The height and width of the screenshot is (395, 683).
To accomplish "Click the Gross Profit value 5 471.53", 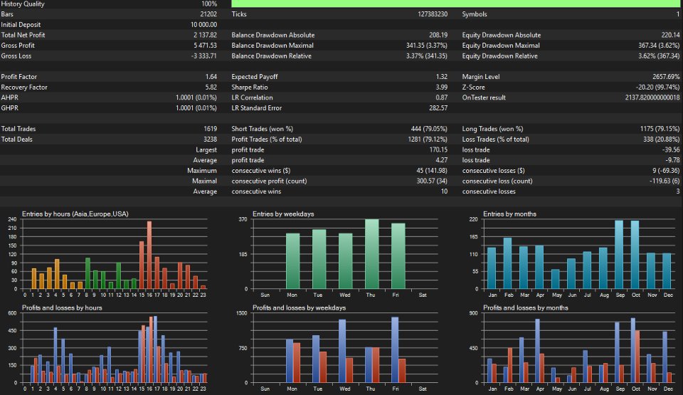I will point(205,46).
